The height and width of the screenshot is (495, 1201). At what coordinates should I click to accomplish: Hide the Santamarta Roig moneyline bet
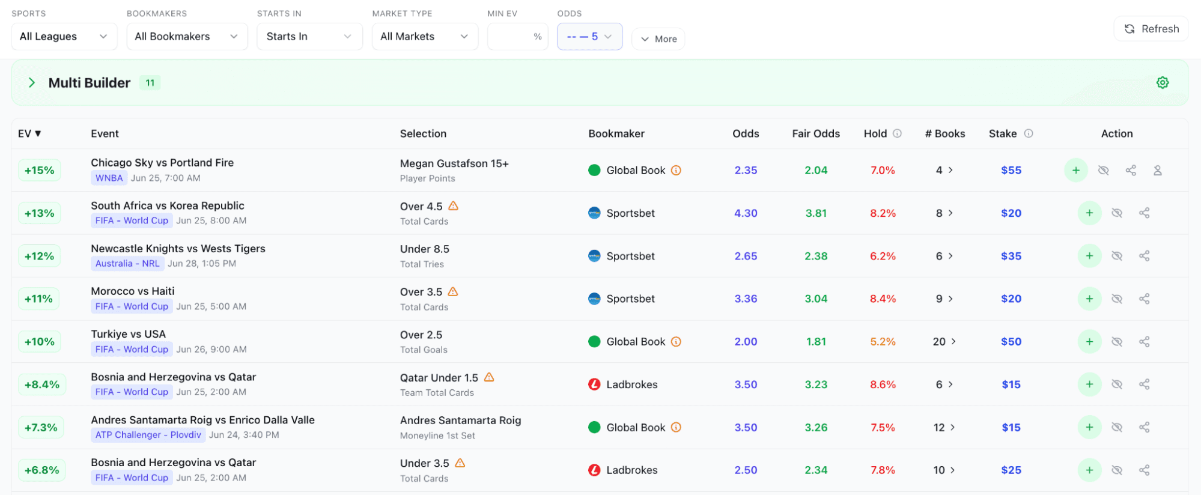click(1117, 427)
